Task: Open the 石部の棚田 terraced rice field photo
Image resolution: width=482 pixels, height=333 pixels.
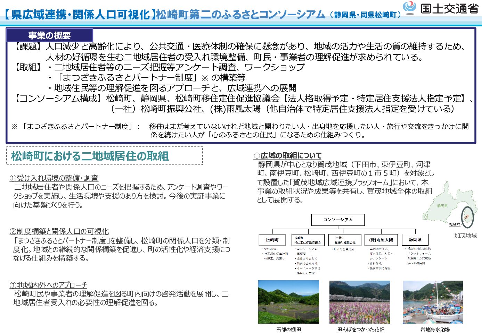Action: 288,302
